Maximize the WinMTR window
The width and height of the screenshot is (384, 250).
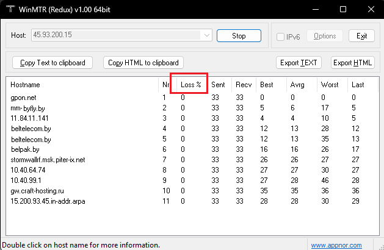(343, 9)
